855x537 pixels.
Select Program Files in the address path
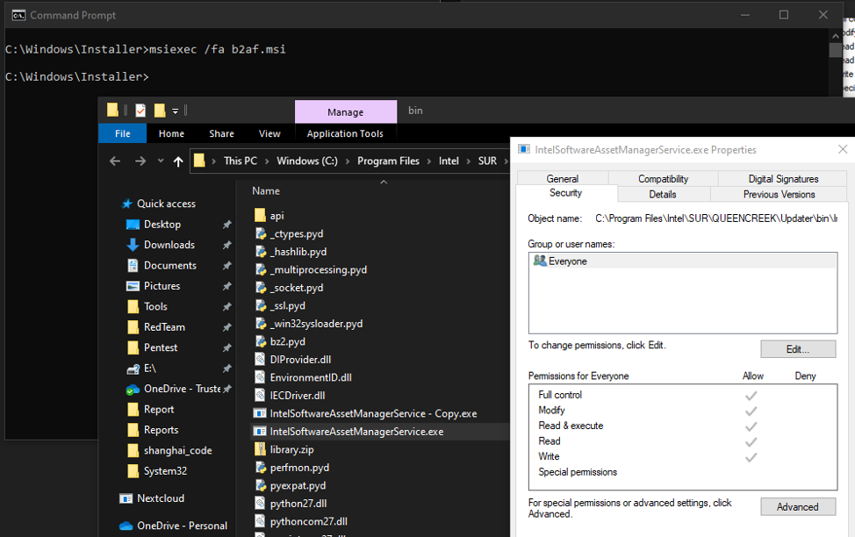click(x=388, y=161)
